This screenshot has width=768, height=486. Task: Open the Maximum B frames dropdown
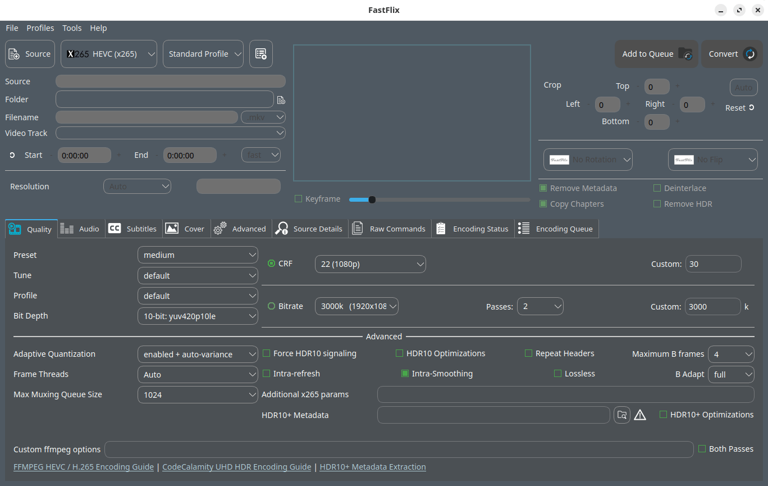coord(731,355)
